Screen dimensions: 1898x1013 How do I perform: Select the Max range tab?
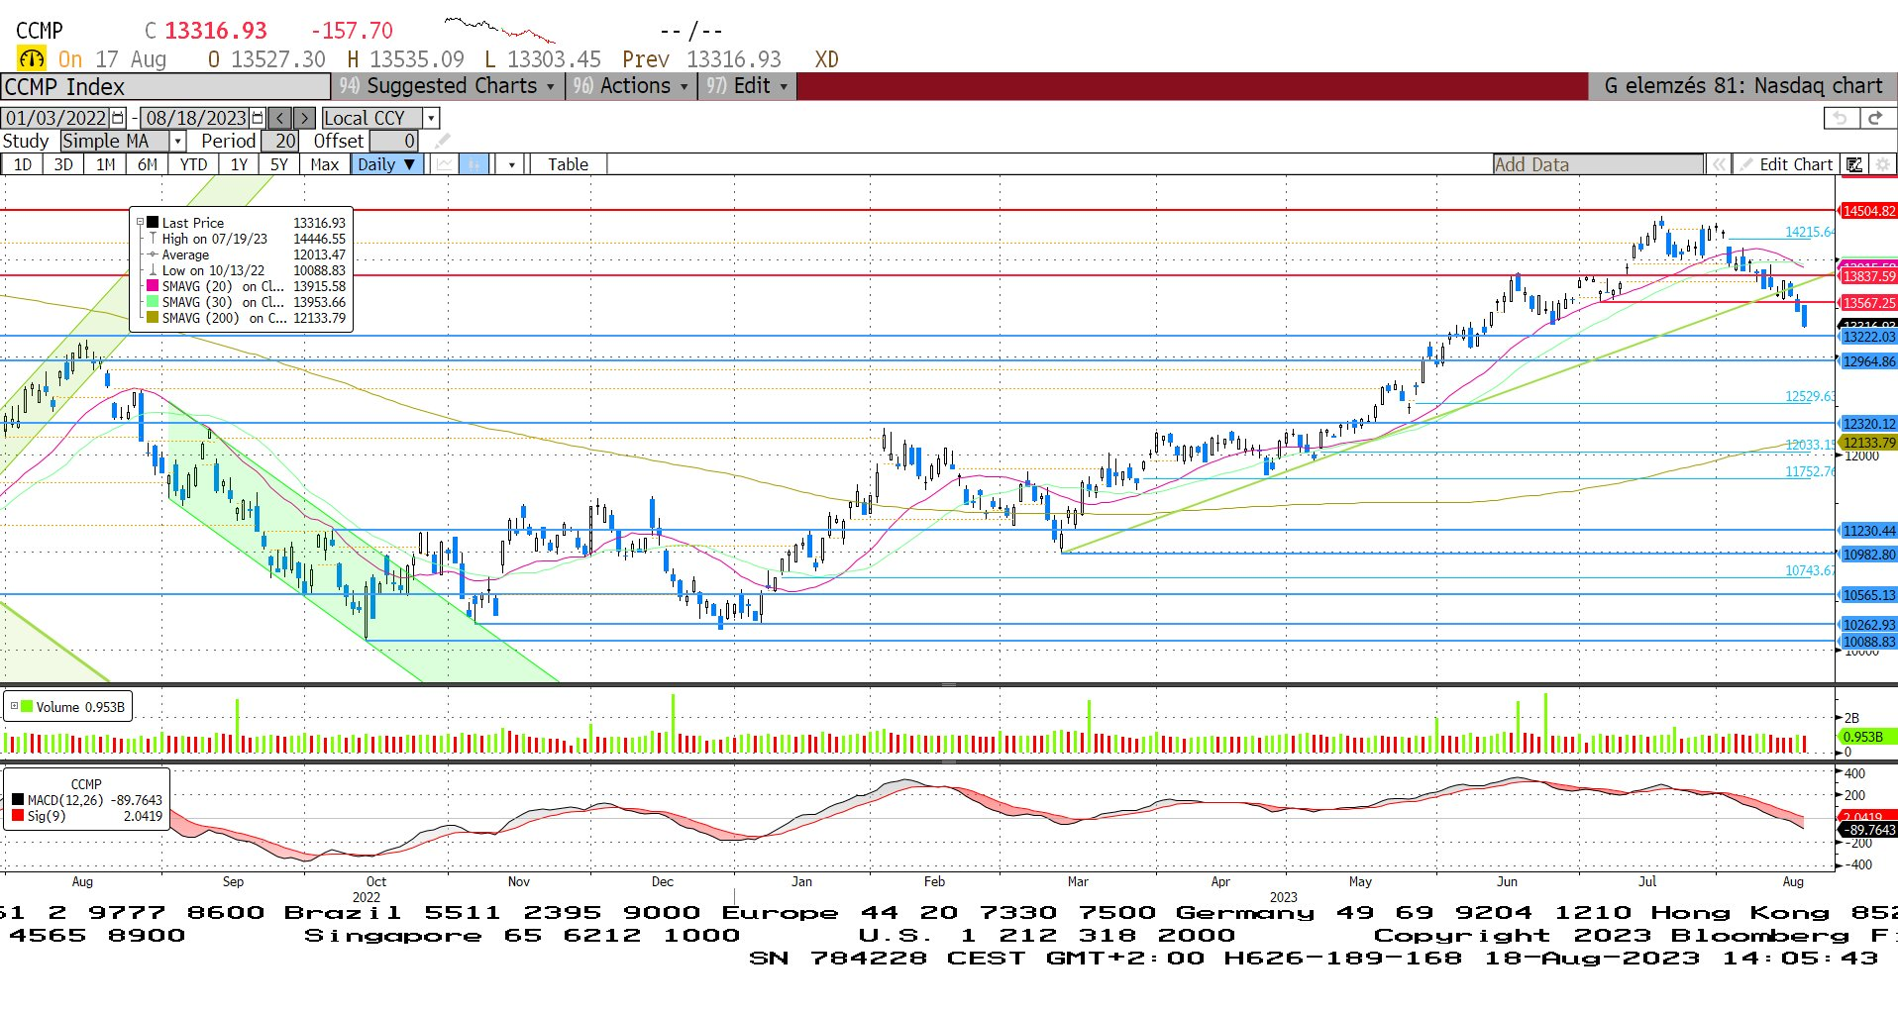324,164
